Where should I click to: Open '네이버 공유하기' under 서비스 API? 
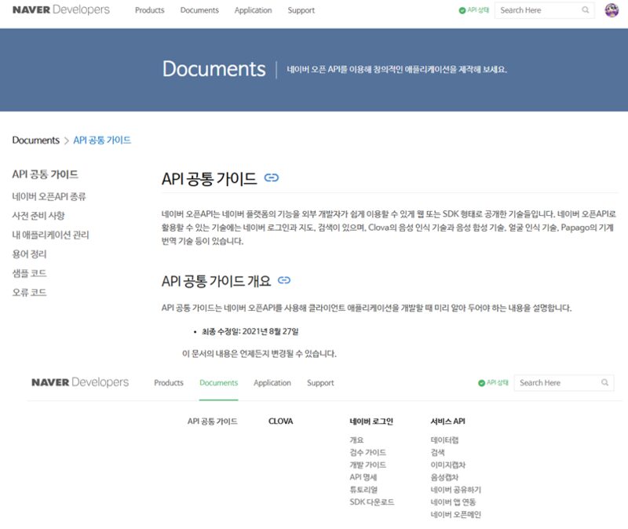456,490
